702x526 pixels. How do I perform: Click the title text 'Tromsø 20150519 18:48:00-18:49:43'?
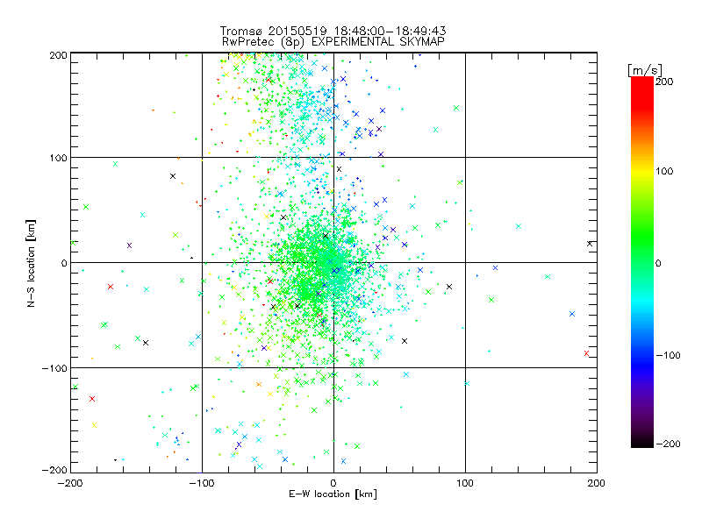tap(333, 31)
